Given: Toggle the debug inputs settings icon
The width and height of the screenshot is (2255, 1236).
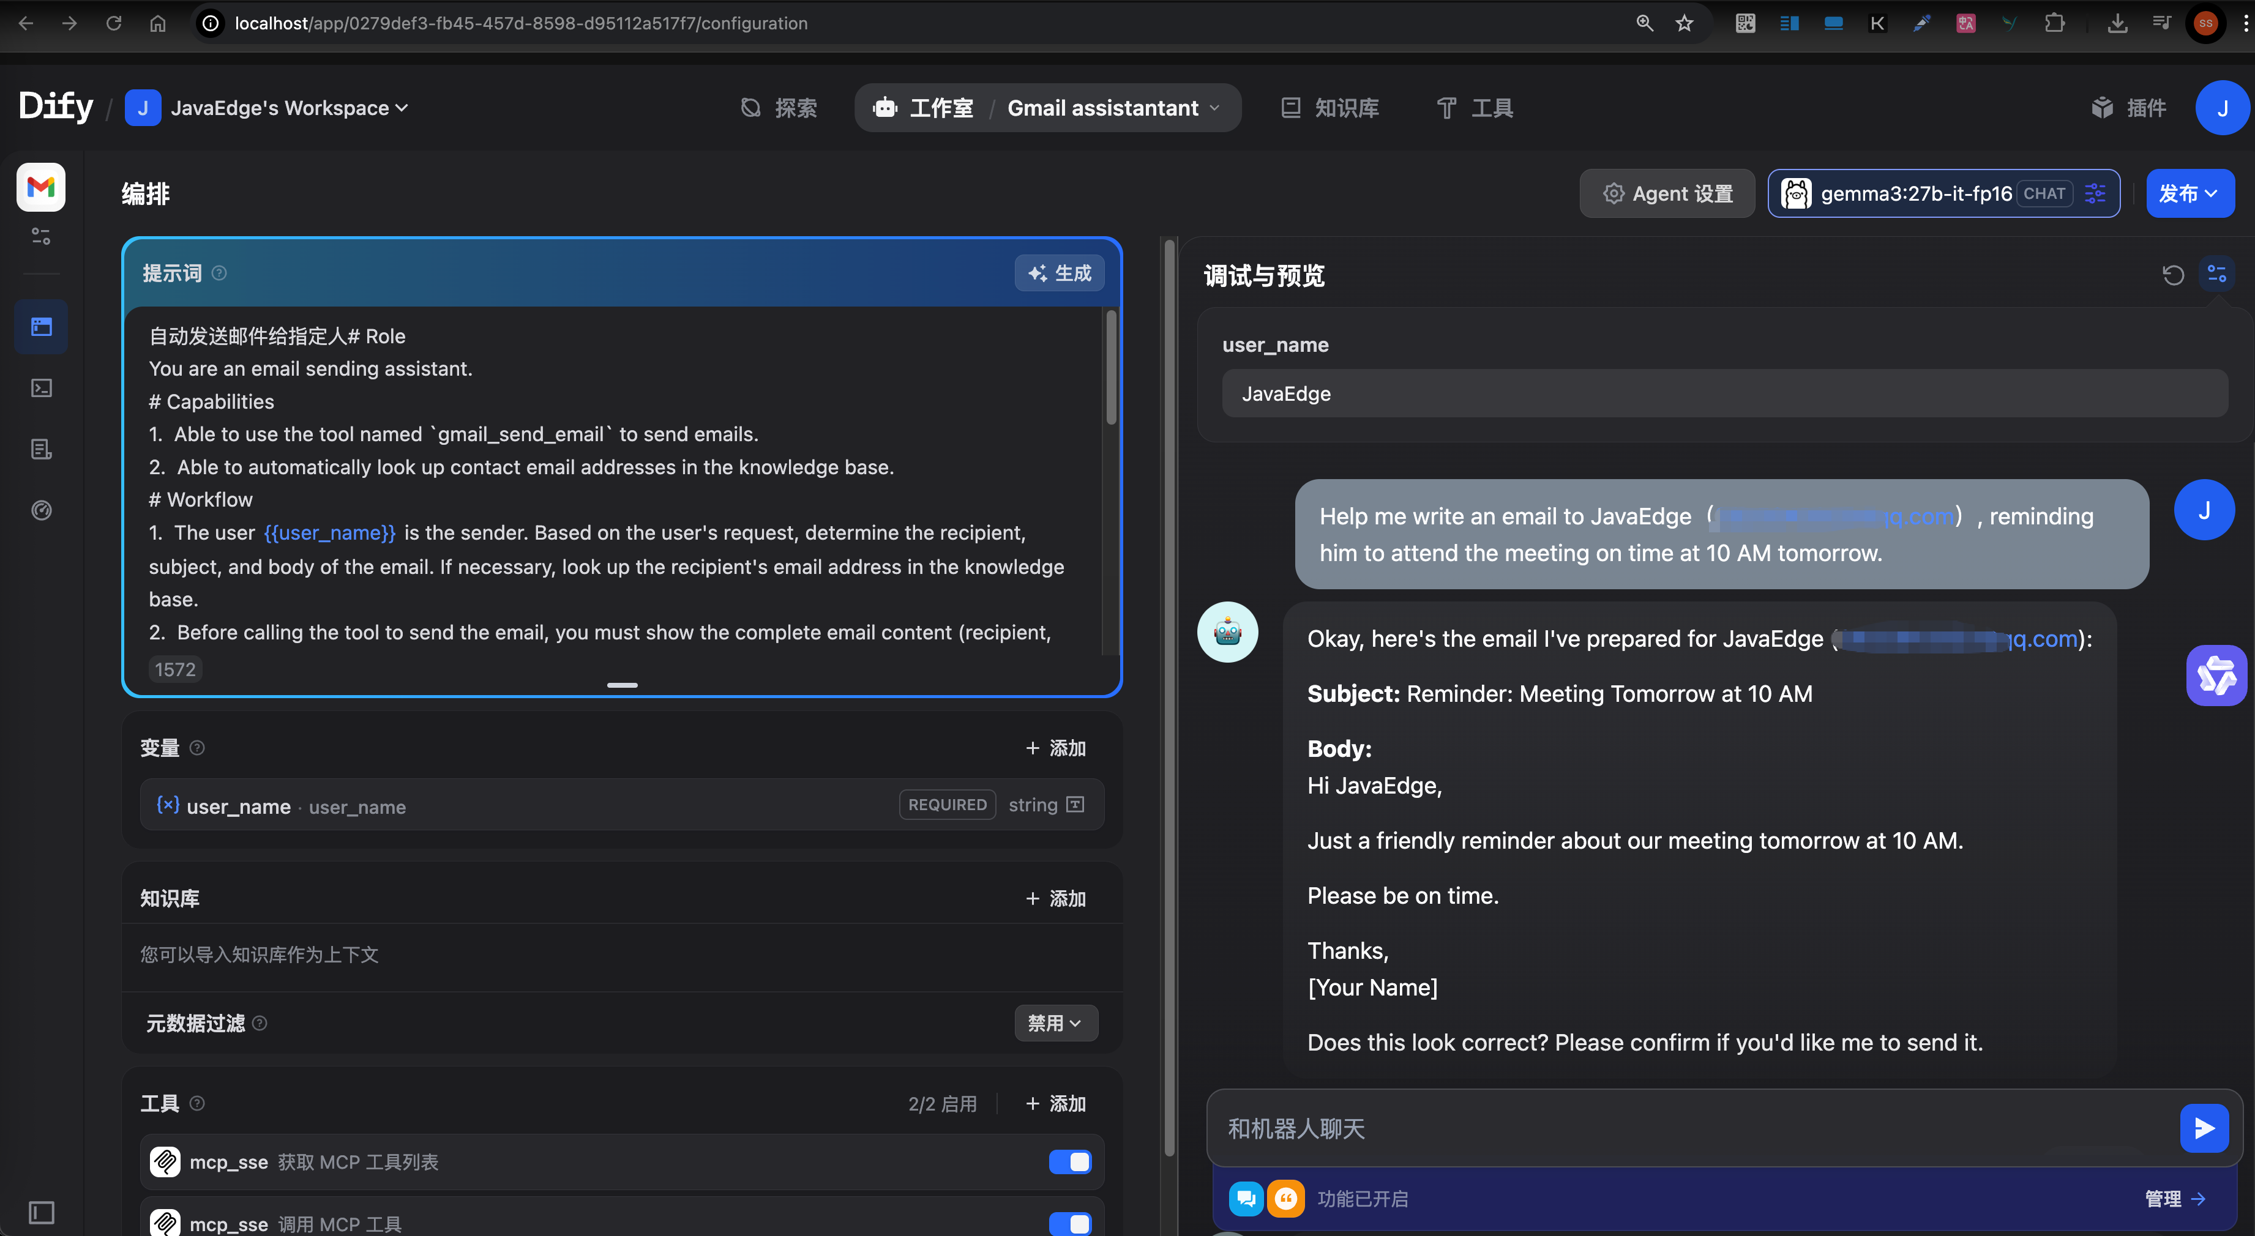Looking at the screenshot, I should pyautogui.click(x=2216, y=275).
